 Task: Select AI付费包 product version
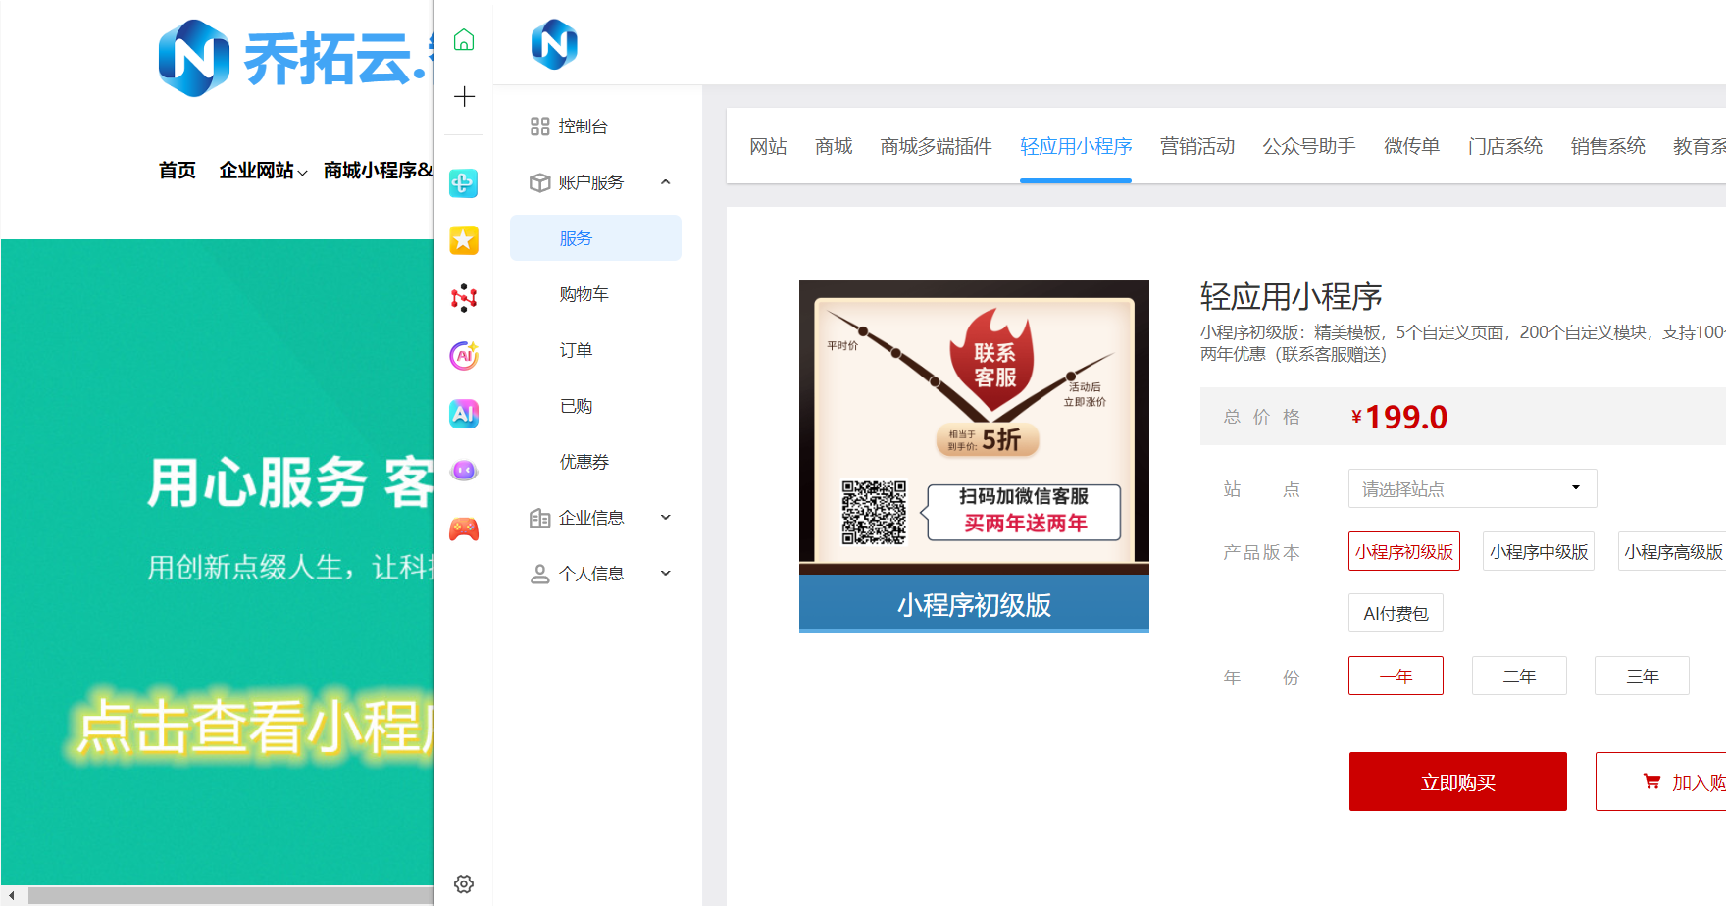(x=1395, y=613)
